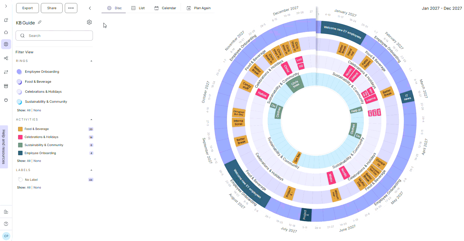Image resolution: width=464 pixels, height=241 pixels.
Task: Switch to the Calendar view tab
Action: [x=165, y=8]
